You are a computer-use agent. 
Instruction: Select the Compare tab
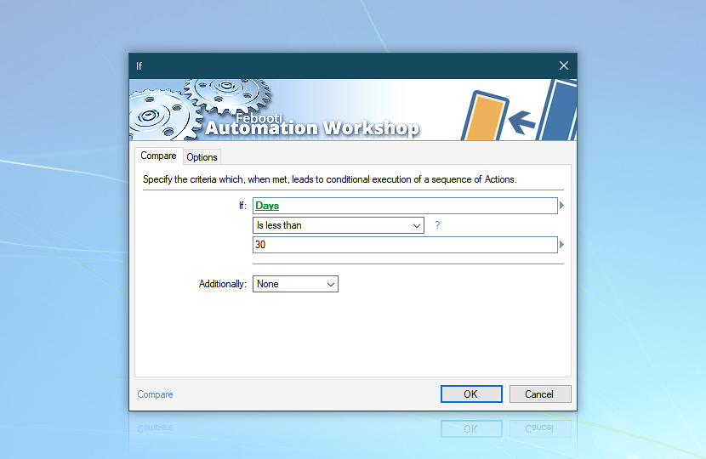[x=158, y=156]
